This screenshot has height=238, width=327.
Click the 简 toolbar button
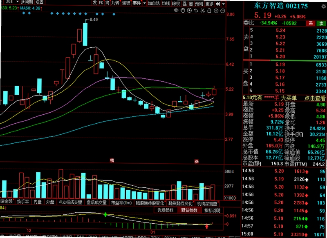click(107, 3)
